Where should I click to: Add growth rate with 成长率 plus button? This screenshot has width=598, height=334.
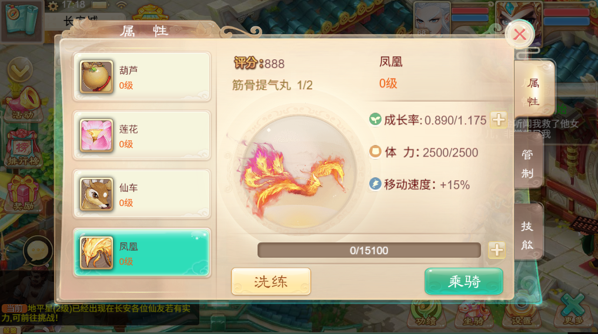[x=498, y=120]
